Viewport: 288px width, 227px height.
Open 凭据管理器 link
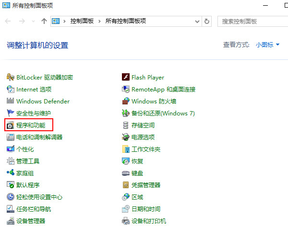146,185
